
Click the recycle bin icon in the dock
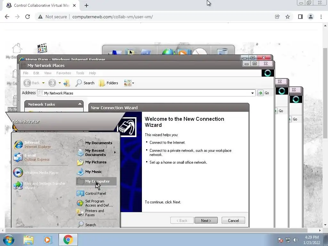[222, 51]
